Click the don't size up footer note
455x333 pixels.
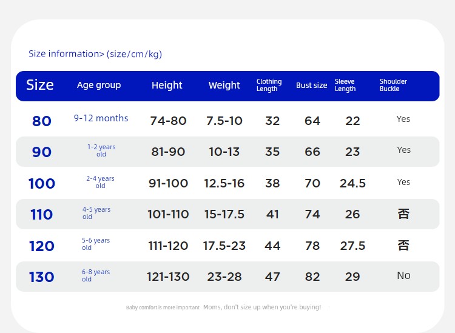[262, 307]
